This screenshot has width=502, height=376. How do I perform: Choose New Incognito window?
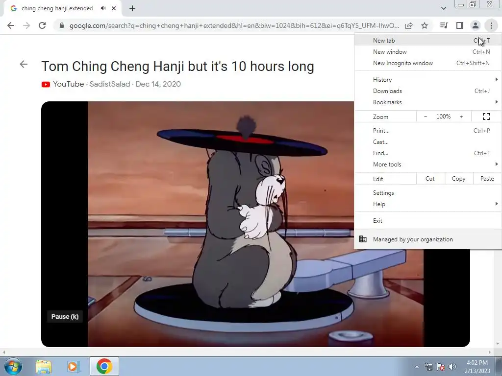tap(427, 63)
